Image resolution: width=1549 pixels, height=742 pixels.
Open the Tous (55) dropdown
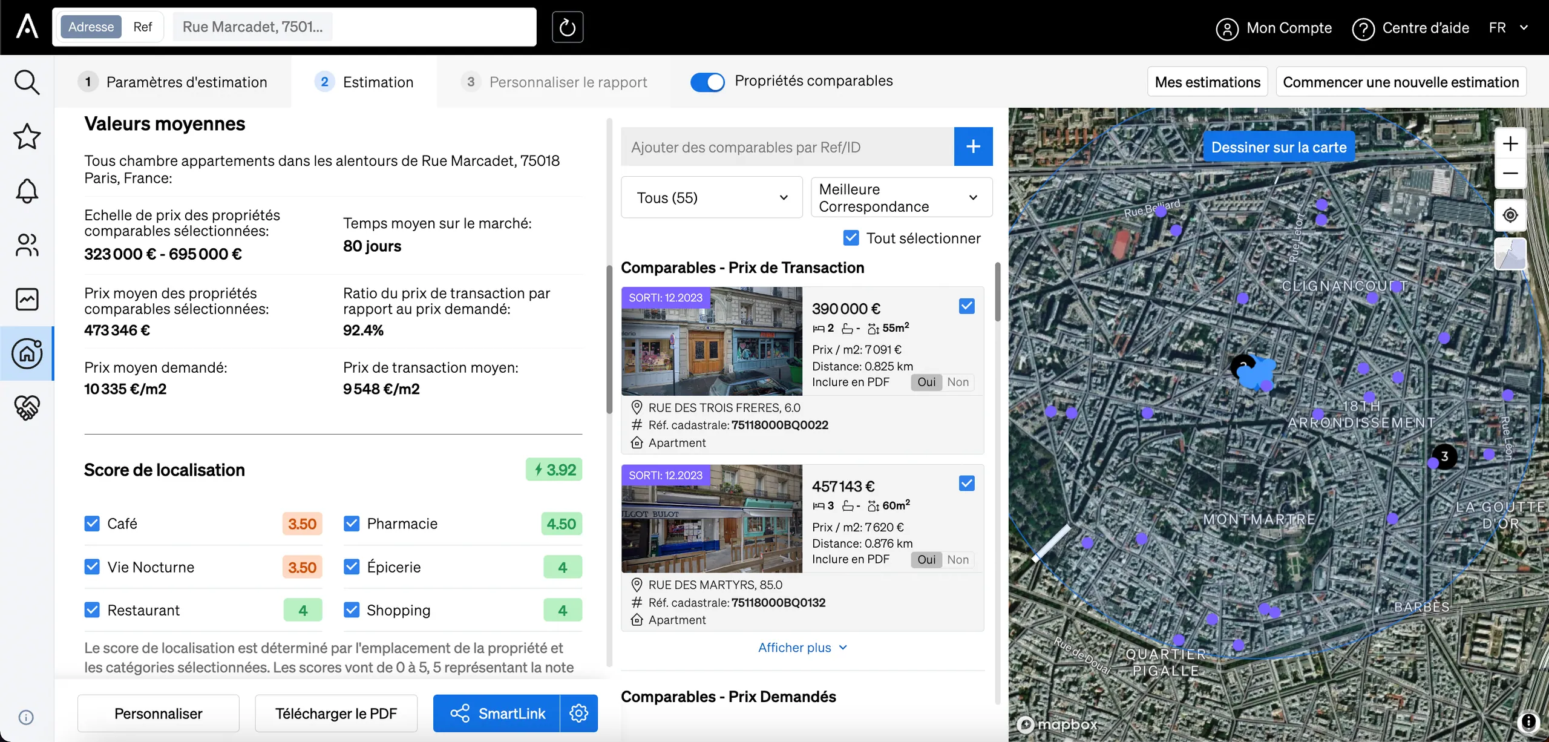tap(712, 197)
